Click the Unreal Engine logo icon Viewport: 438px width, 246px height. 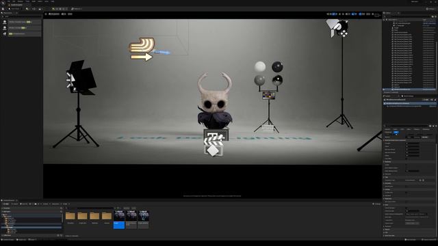pyautogui.click(x=3, y=3)
